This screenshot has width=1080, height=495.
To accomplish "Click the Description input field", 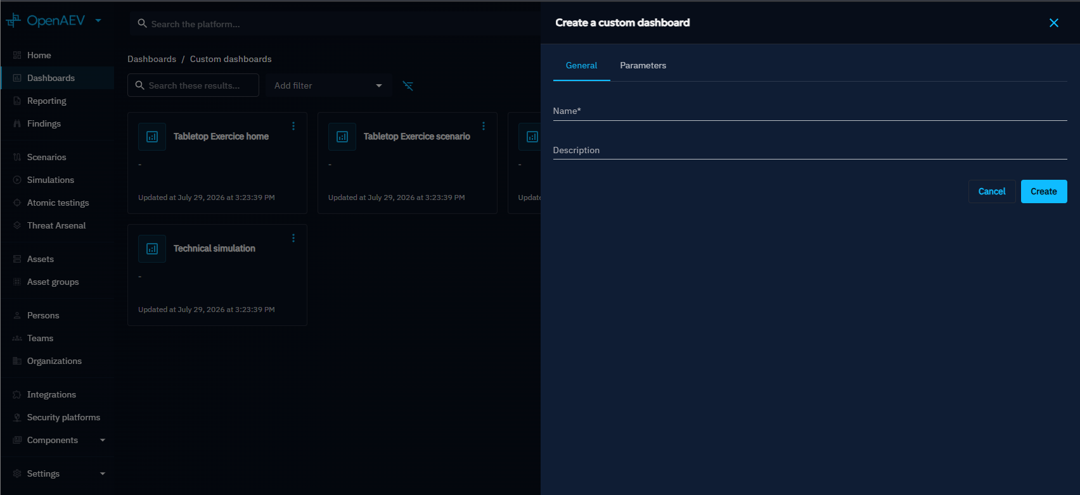I will pyautogui.click(x=810, y=151).
